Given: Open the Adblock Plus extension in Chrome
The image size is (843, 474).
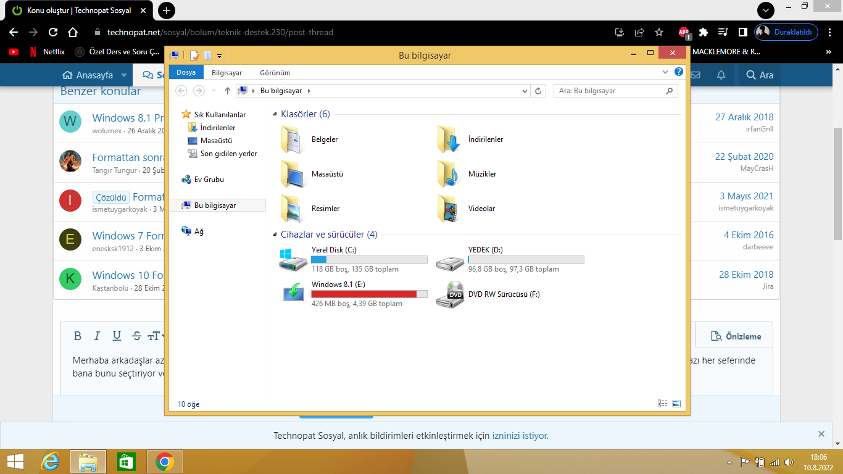Looking at the screenshot, I should [684, 32].
